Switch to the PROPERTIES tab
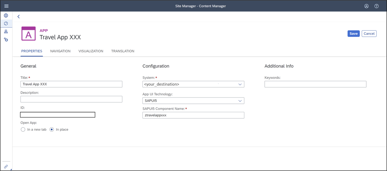This screenshot has height=171, width=387. (x=32, y=51)
